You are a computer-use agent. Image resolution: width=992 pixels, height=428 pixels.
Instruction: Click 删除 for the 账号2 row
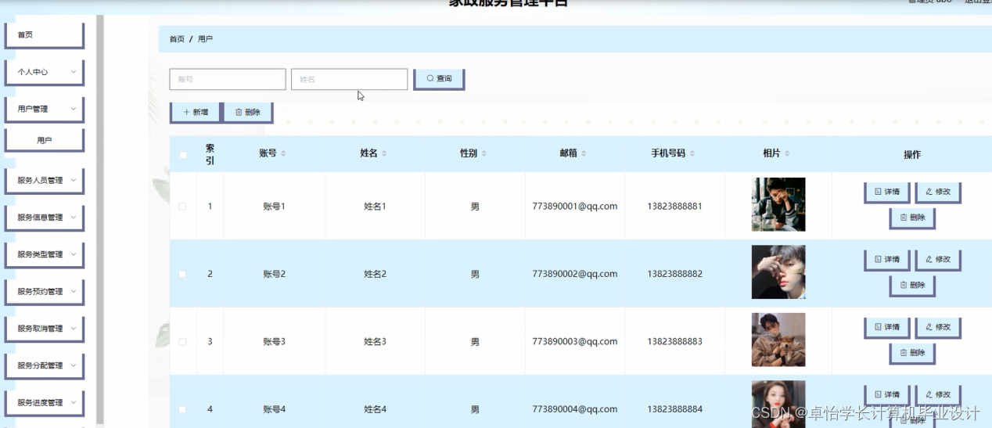tap(912, 286)
